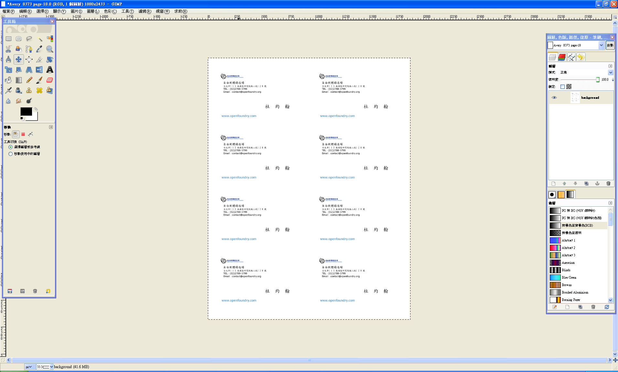Open tool options configuration menu arrow
Image resolution: width=618 pixels, height=372 pixels.
point(51,127)
